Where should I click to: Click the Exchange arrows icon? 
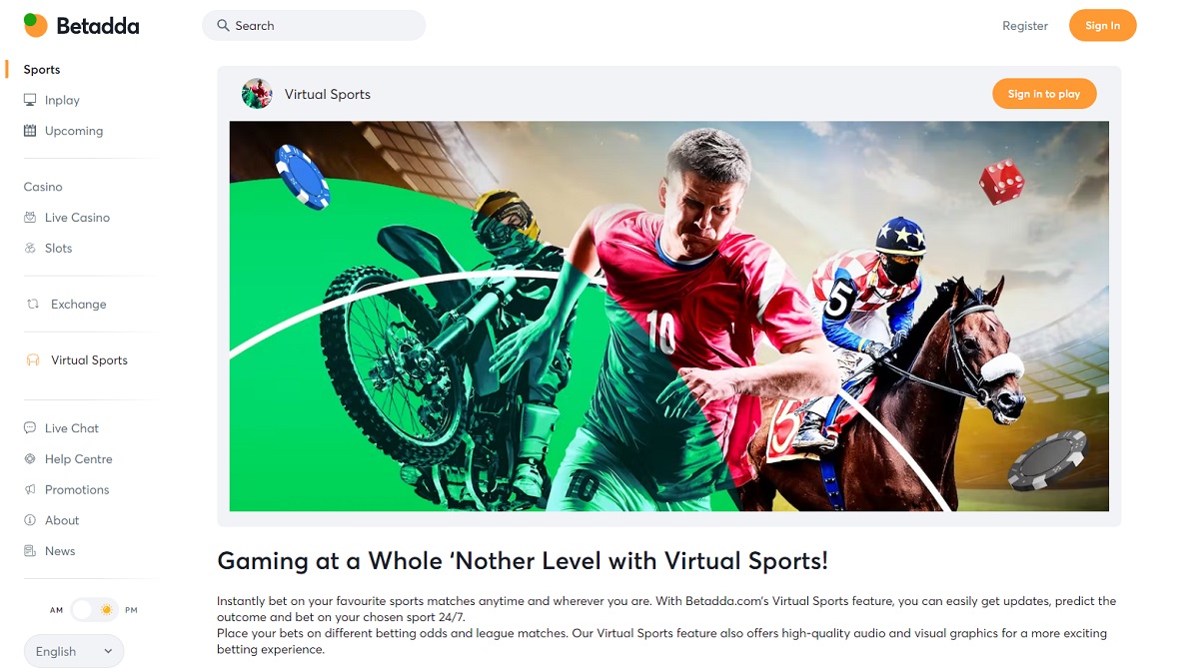(x=33, y=305)
